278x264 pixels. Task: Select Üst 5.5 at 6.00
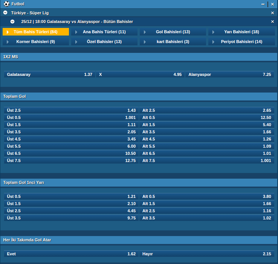(71, 146)
